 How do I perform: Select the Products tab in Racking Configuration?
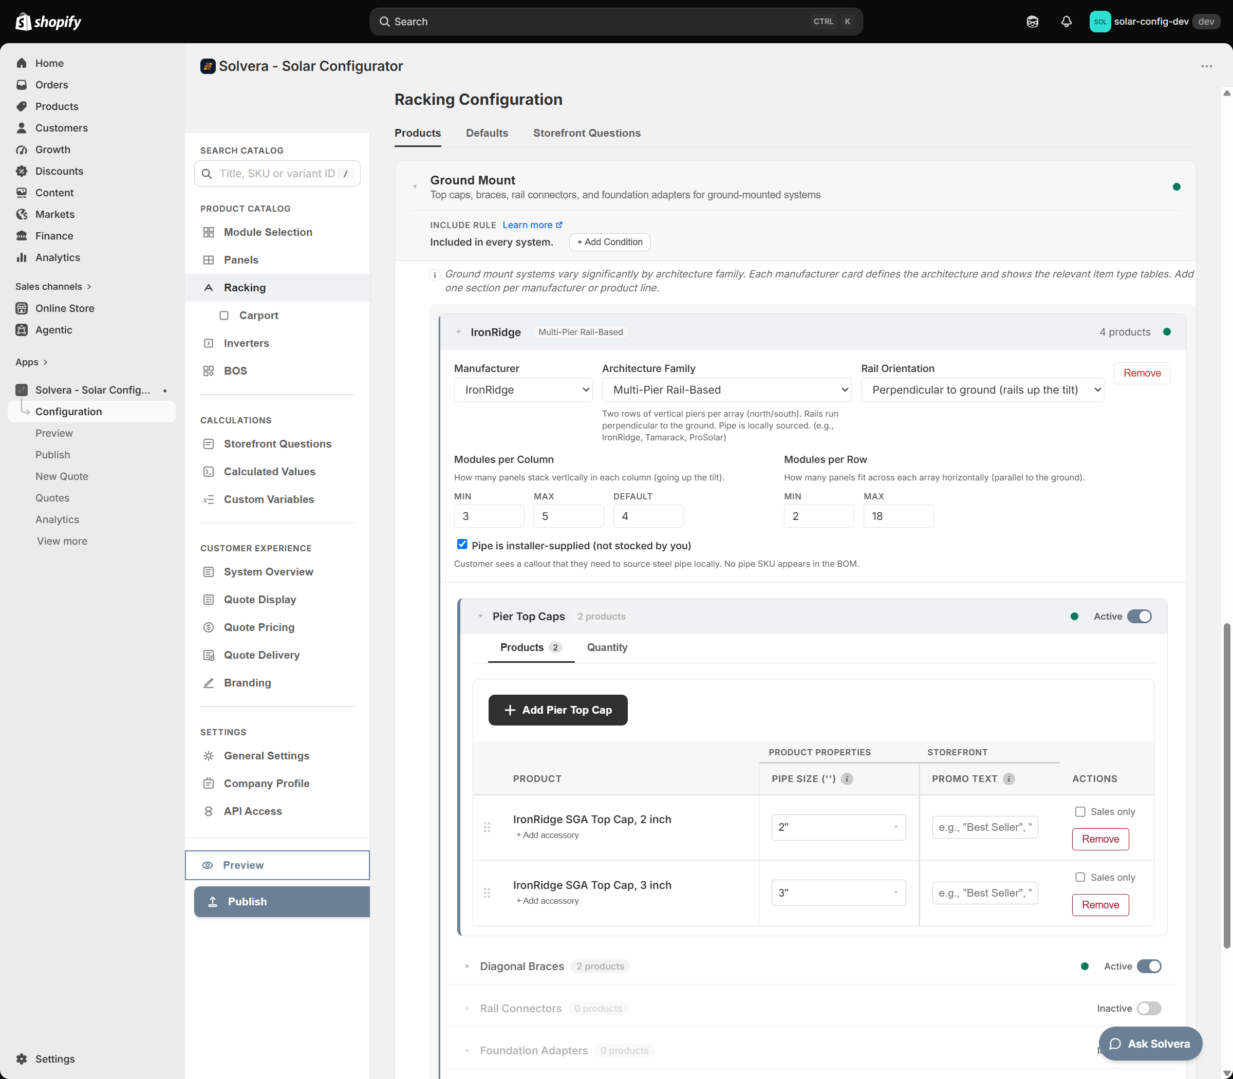418,133
